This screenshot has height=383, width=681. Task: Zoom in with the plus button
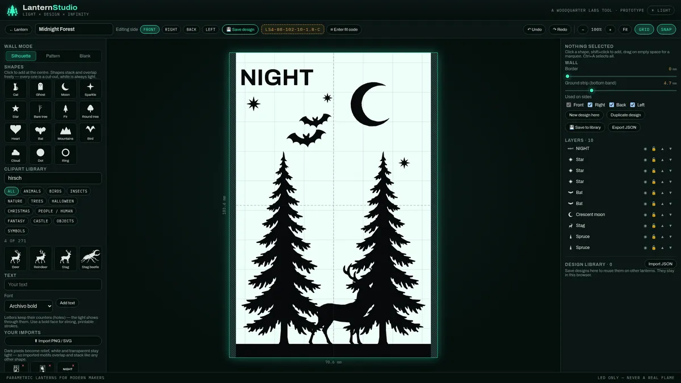[609, 30]
